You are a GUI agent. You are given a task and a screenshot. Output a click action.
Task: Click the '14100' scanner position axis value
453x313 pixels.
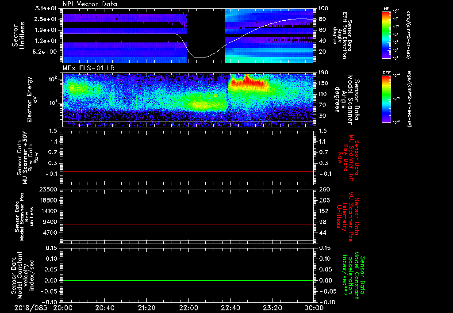(48, 211)
